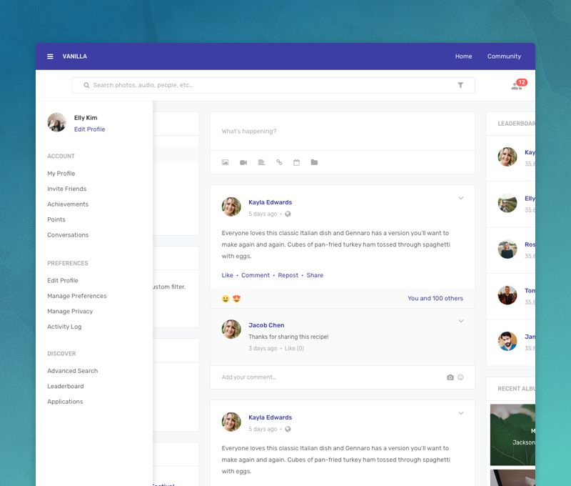Click the leaderboard avatar next to 'Ros'
This screenshot has width=571, height=486.
507,249
